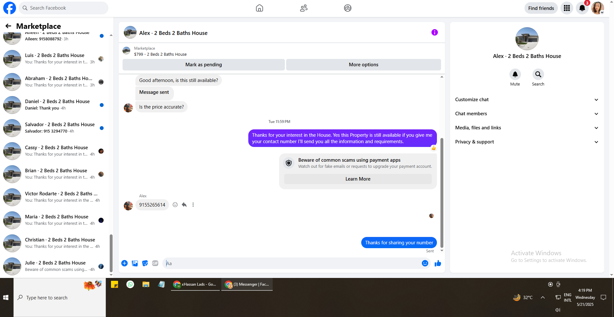This screenshot has width=614, height=317.
Task: Open the Friends icon in top navigation
Action: click(x=304, y=8)
